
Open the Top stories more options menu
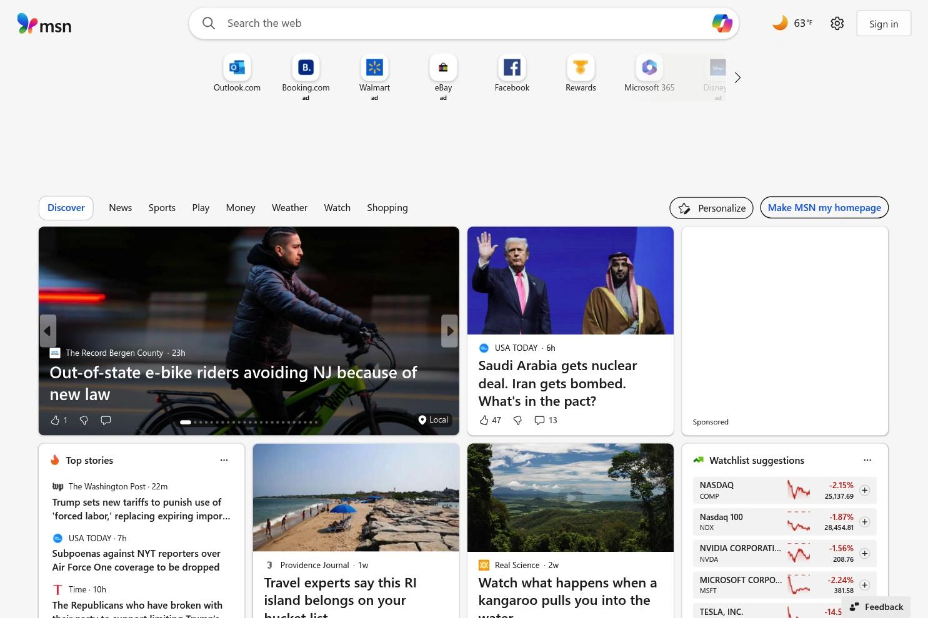point(224,460)
